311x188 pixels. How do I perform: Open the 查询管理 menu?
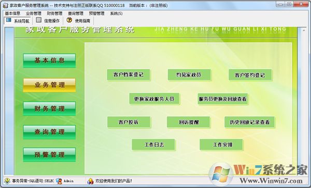click(76, 13)
